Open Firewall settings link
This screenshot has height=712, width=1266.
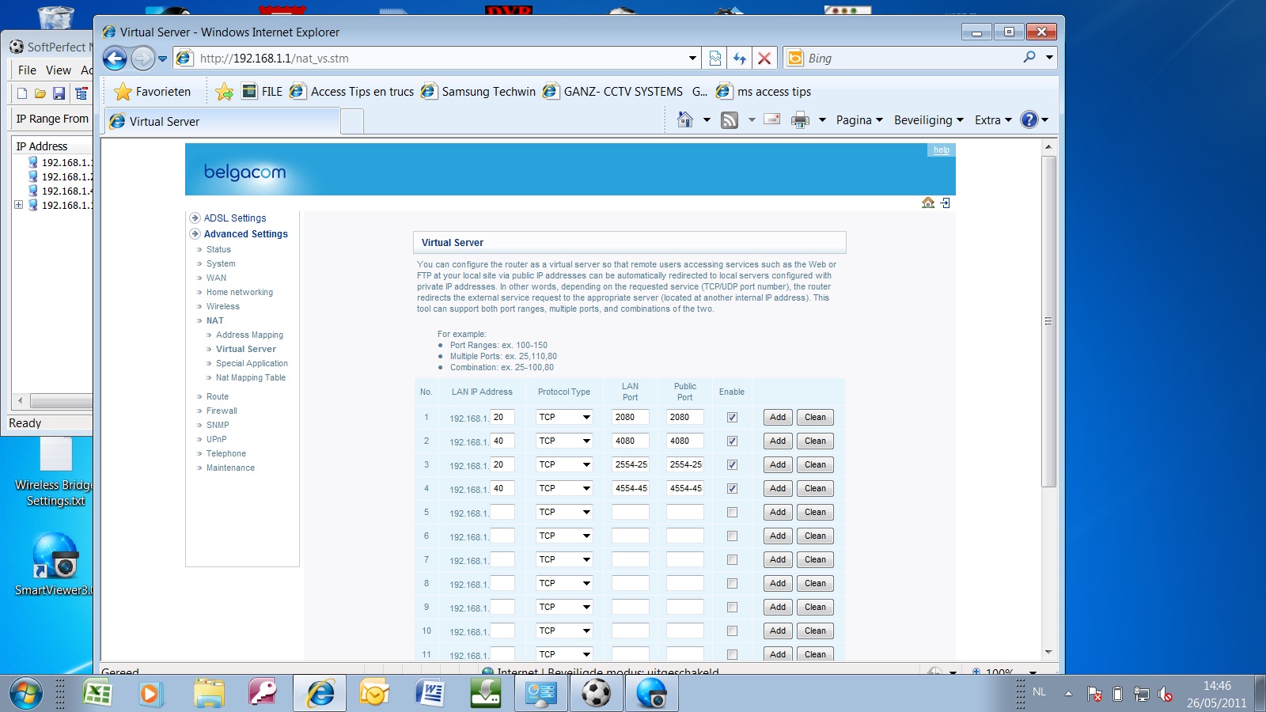(222, 411)
